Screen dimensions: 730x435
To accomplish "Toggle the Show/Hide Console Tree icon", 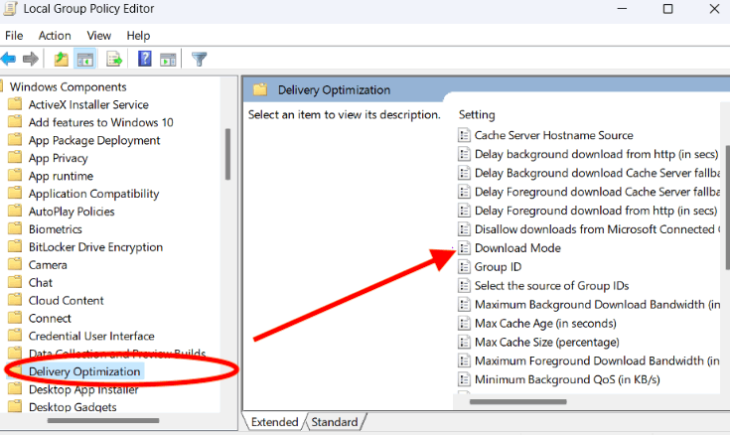I will [x=85, y=59].
